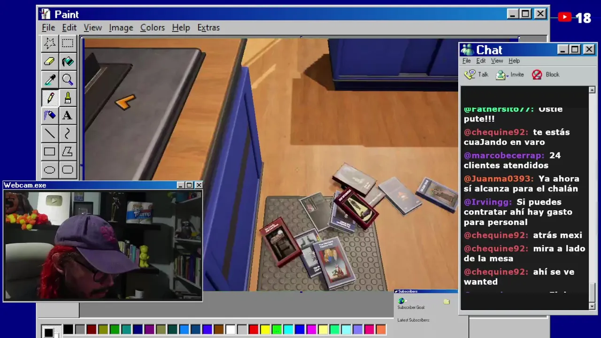Click the Talk button in Chat
The image size is (601, 338).
(477, 75)
